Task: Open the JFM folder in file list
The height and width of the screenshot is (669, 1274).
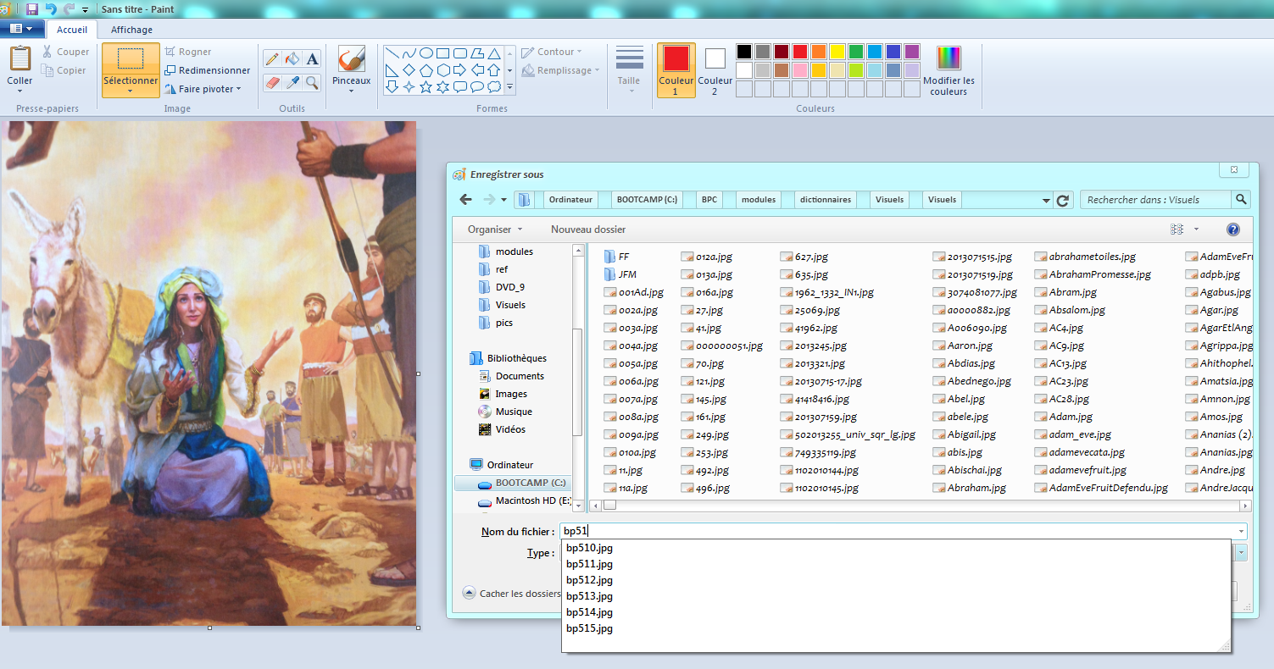Action: [620, 274]
